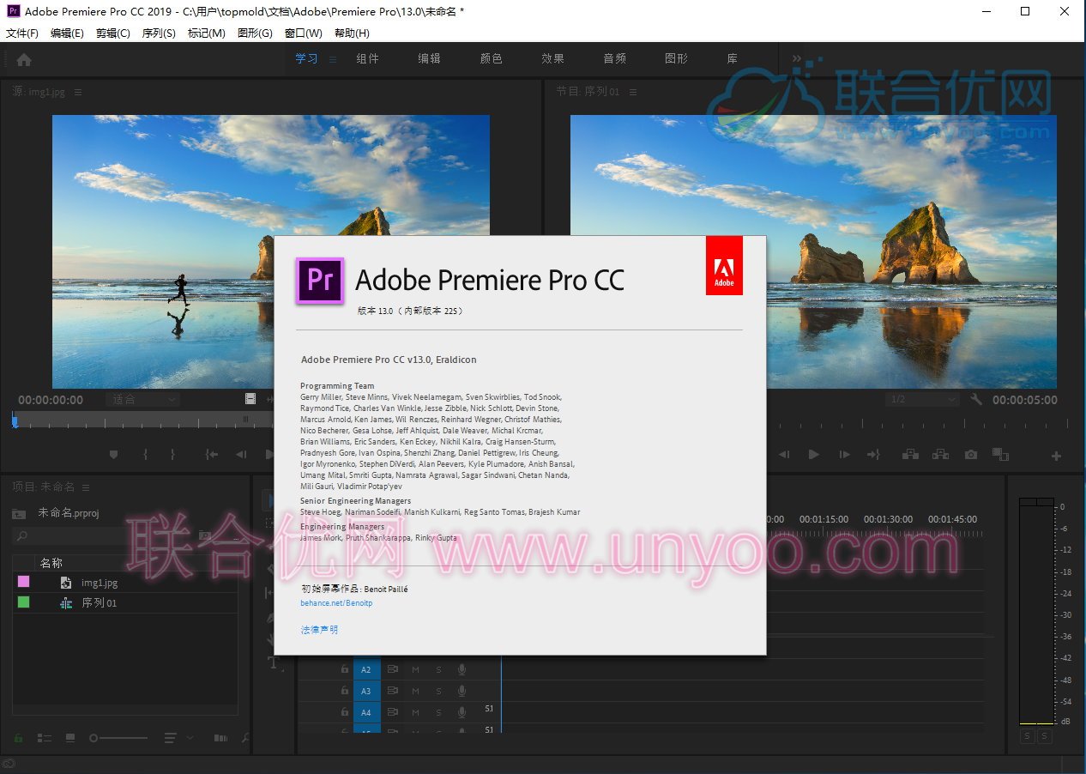Go to the Home screen icon
Viewport: 1086px width, 774px height.
[x=24, y=59]
